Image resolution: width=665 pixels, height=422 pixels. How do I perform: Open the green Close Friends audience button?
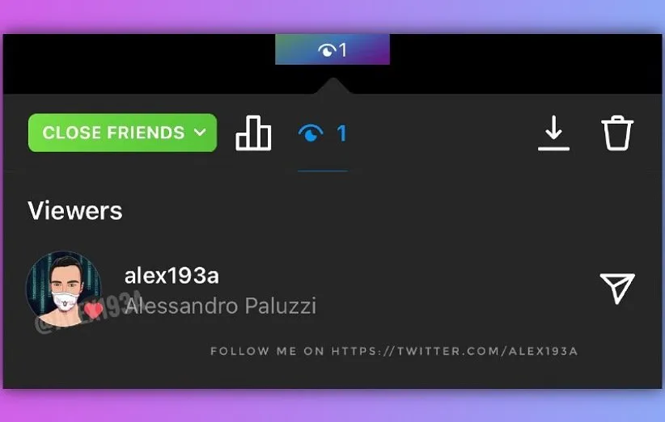tap(123, 133)
